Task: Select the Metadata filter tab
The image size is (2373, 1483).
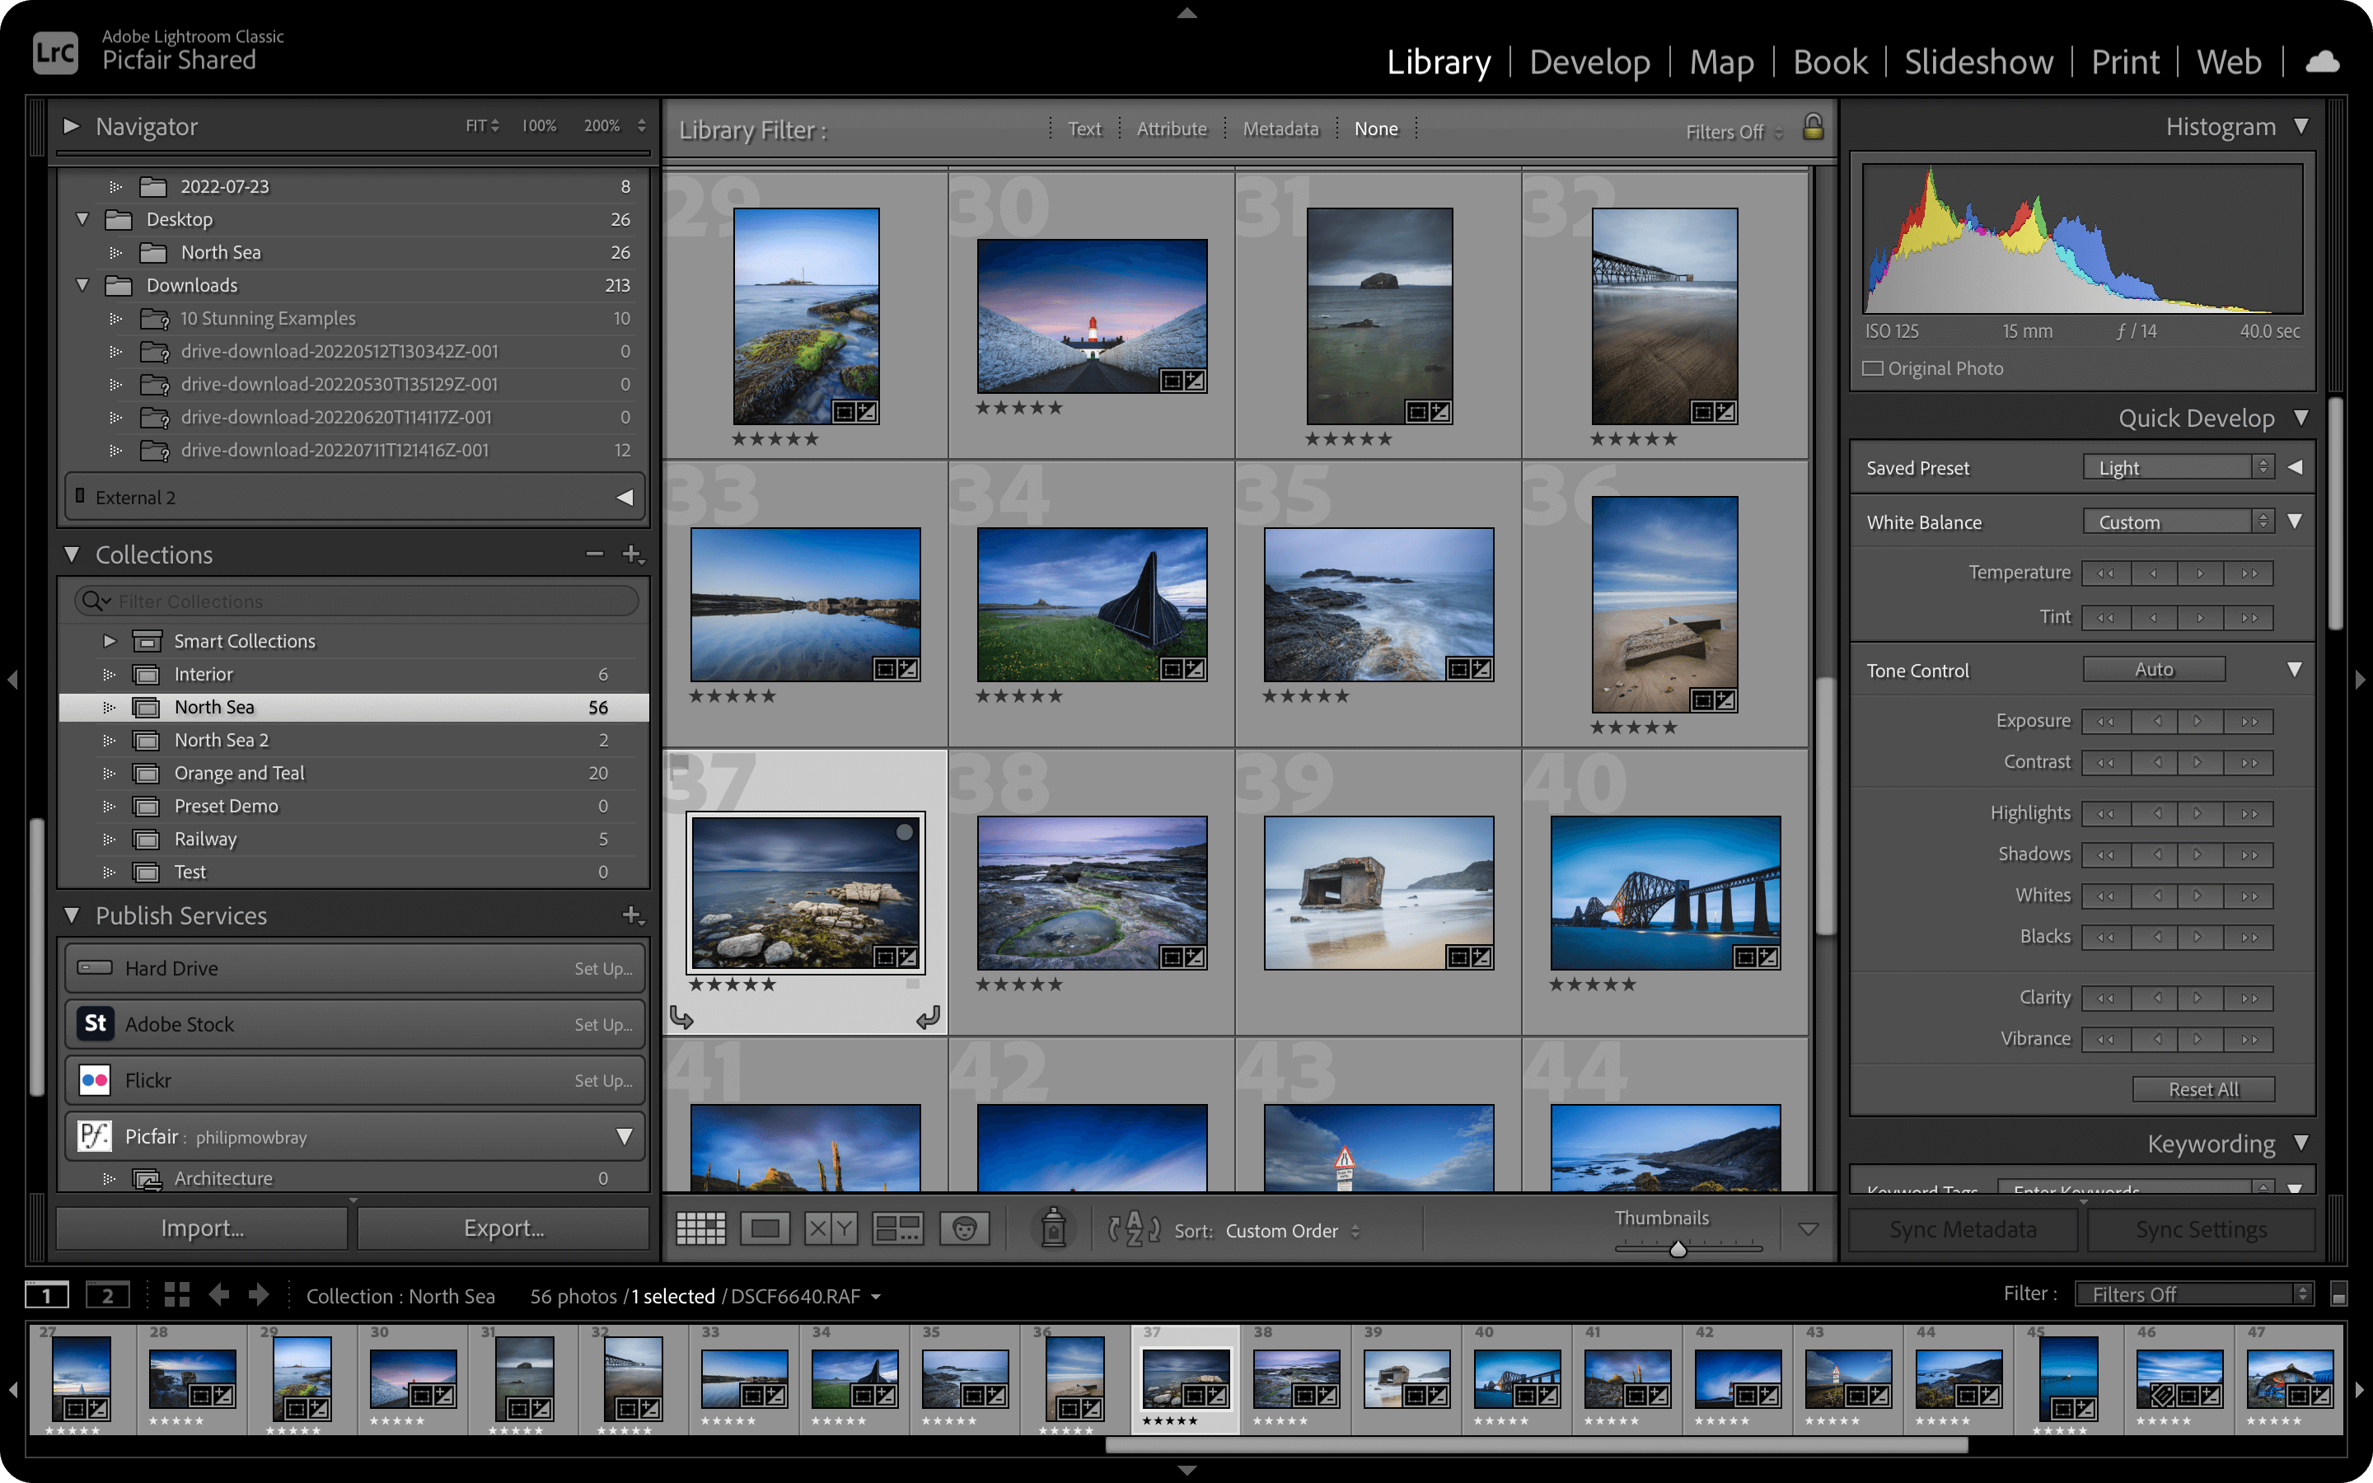Action: (1280, 129)
